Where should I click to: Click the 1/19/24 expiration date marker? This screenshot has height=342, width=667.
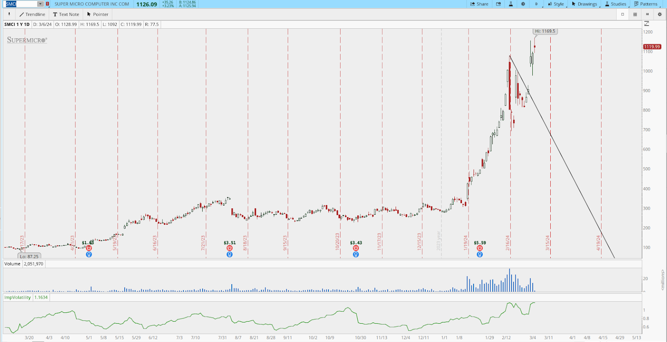tap(466, 243)
